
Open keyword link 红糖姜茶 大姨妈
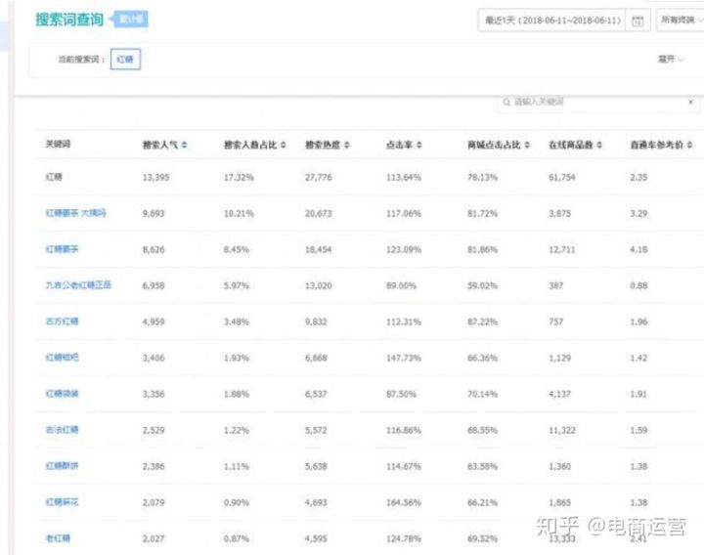pos(75,213)
